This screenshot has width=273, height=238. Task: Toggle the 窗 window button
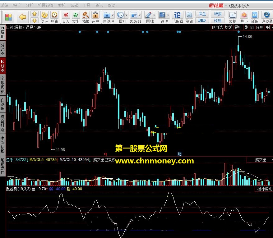252,27
